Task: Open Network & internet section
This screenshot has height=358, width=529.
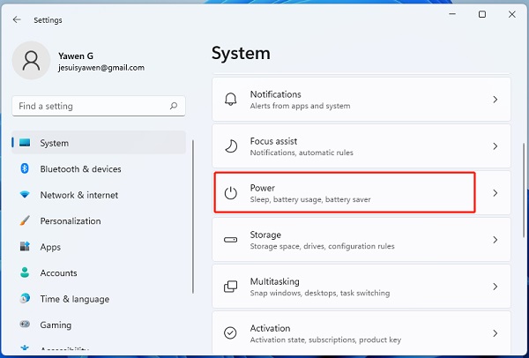Action: (99, 195)
